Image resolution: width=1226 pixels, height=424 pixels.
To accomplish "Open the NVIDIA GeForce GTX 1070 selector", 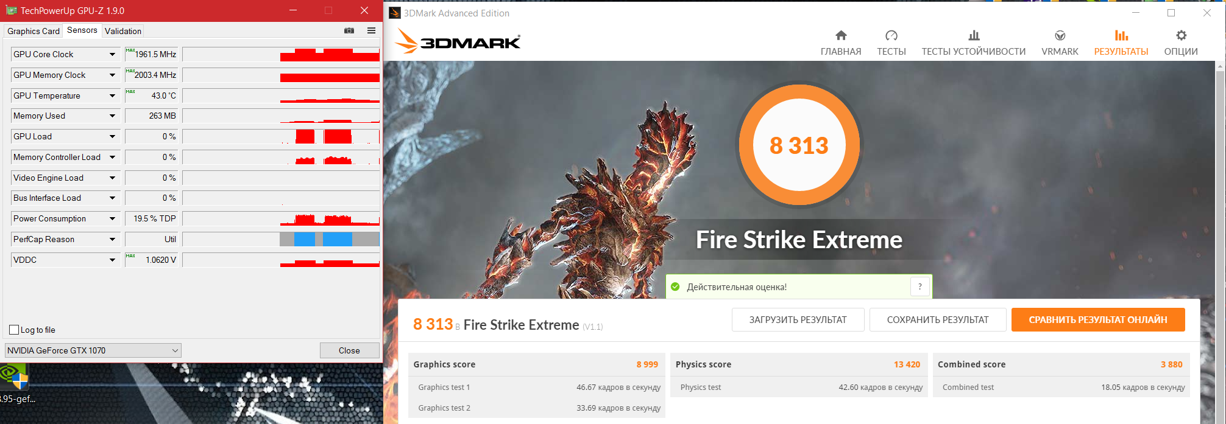I will pyautogui.click(x=93, y=350).
